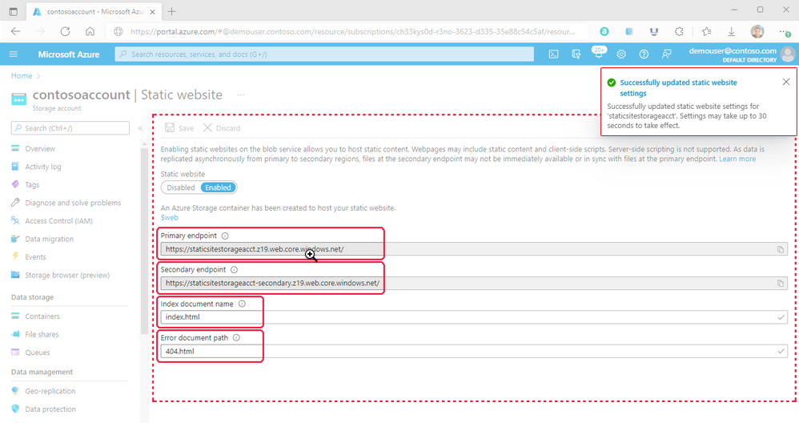Open Tags in the resource menu
Image resolution: width=799 pixels, height=423 pixels.
tap(32, 185)
